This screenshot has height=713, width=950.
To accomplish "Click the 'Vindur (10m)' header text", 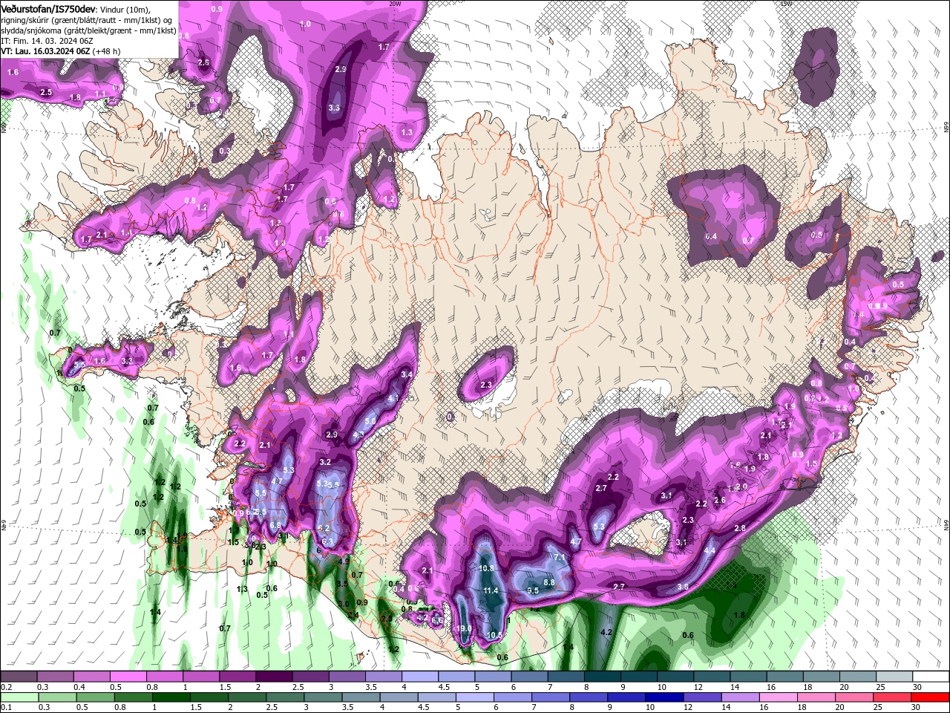I will tap(125, 9).
